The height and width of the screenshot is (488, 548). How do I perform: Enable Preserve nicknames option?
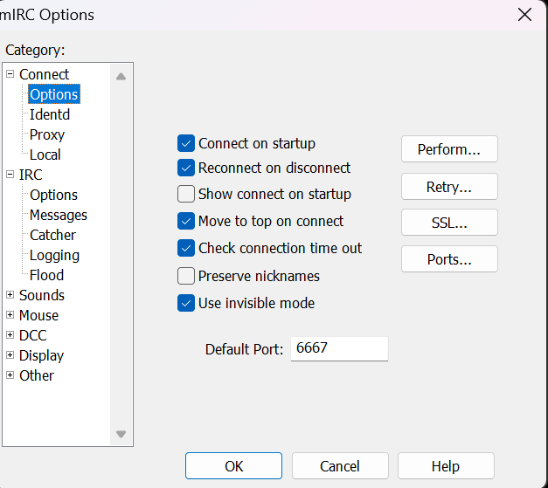pyautogui.click(x=185, y=276)
